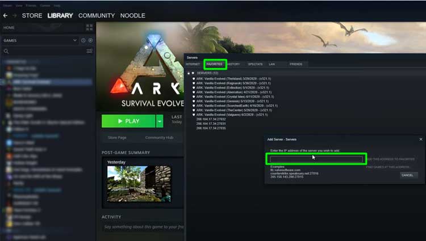Click the shield column header icon
This screenshot has width=426, height=241.
193,73
